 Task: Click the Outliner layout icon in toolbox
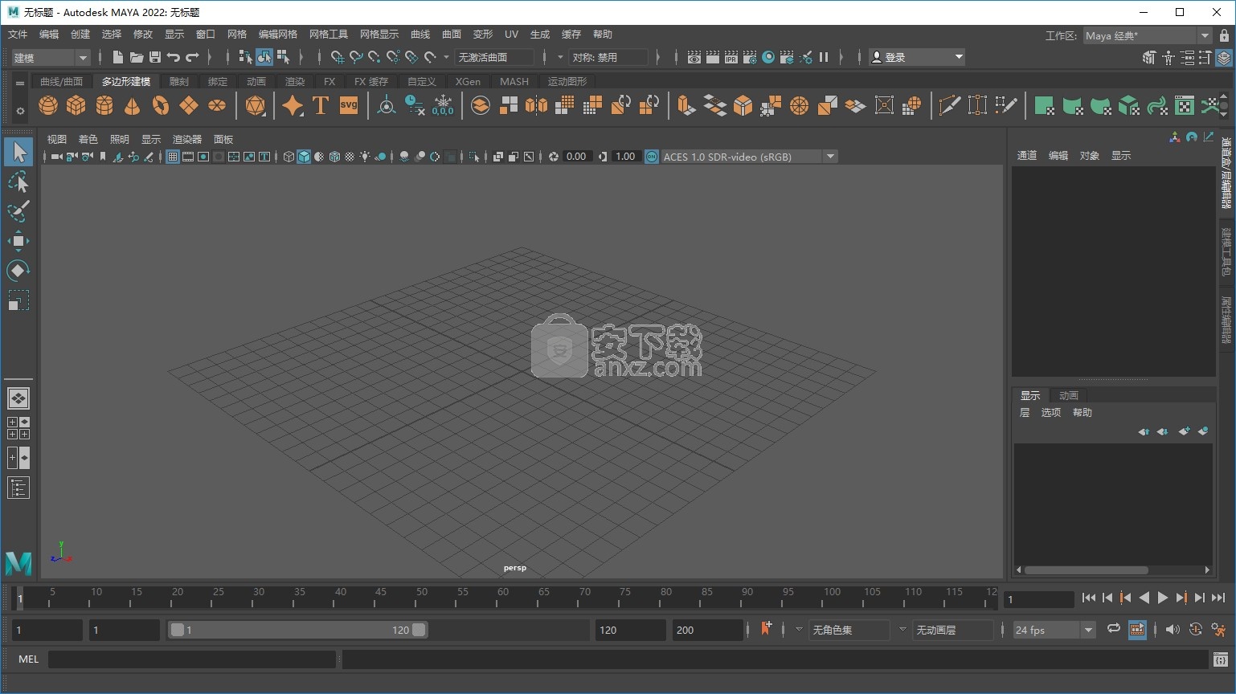pos(18,488)
